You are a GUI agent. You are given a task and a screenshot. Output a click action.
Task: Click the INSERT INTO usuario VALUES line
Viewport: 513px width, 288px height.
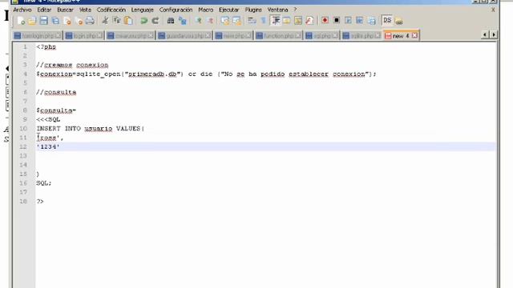pos(91,129)
